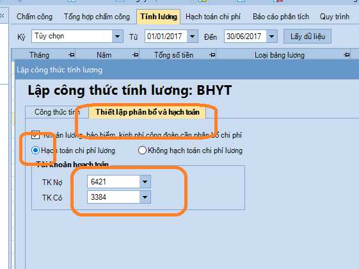The width and height of the screenshot is (359, 269).
Task: Expand the Từ date picker arrow
Action: (x=193, y=37)
